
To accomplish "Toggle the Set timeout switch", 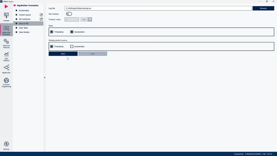I will [69, 14].
